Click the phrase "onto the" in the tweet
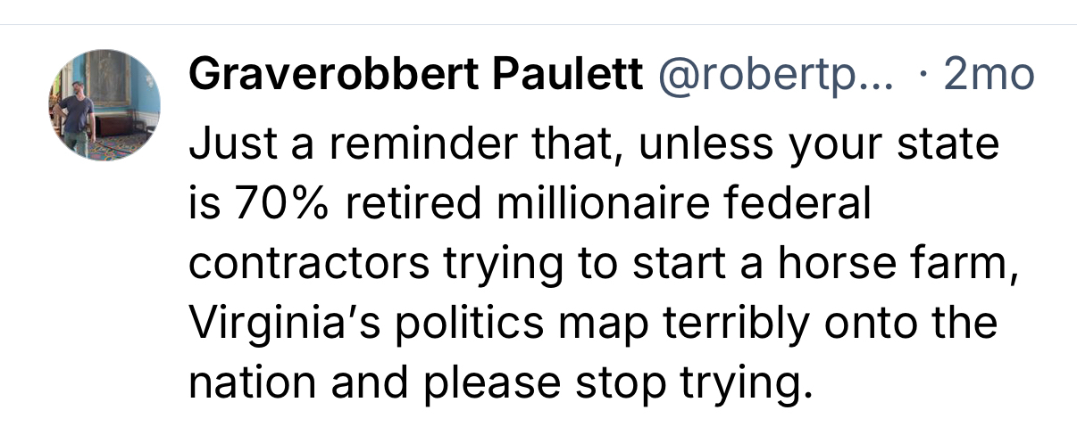This screenshot has height=427, width=1077. pyautogui.click(x=907, y=323)
